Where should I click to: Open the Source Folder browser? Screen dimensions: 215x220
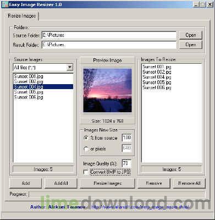(x=191, y=35)
